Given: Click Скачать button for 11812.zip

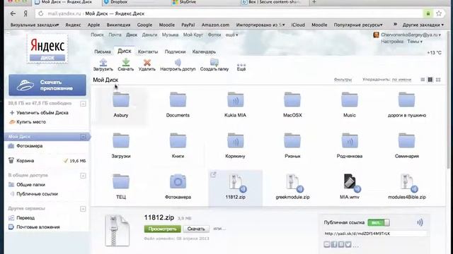Looking at the screenshot, I should pyautogui.click(x=196, y=229).
